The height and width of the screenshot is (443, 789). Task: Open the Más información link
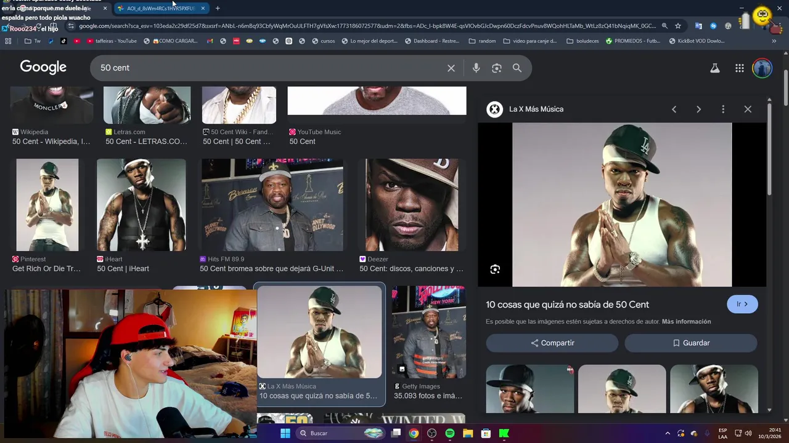(x=686, y=322)
